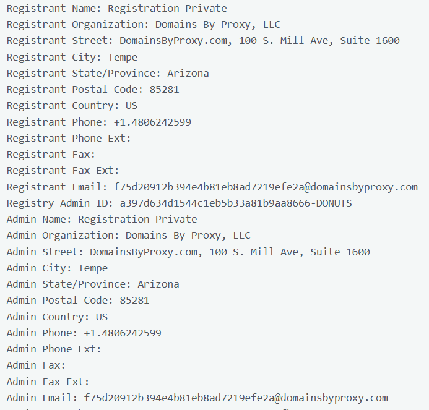Click the Admin Email address

coord(236,398)
